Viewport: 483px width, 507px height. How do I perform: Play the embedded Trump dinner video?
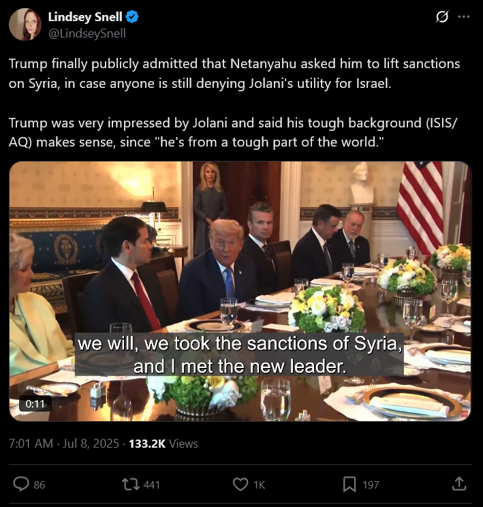click(240, 291)
